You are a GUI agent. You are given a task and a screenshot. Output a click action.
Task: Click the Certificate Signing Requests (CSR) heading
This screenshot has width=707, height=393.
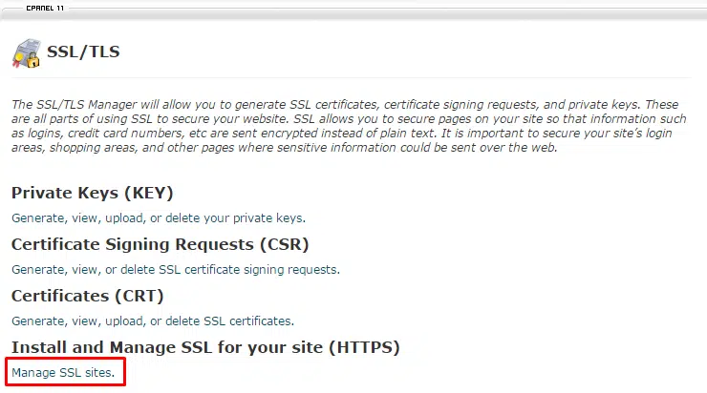coord(160,244)
